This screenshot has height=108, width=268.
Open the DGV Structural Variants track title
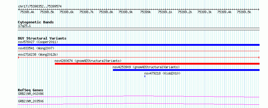(x=42, y=38)
